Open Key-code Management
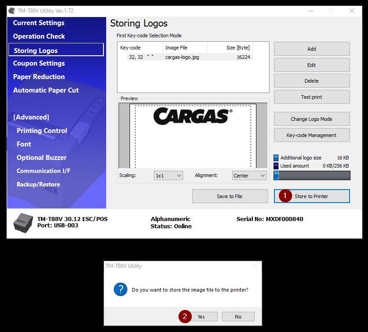This screenshot has height=332, width=368. tap(312, 135)
